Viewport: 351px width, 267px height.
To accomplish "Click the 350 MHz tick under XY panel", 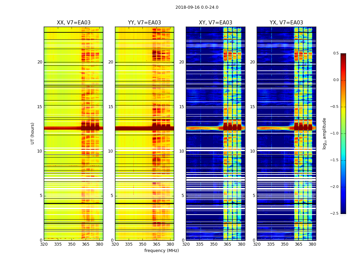I will (x=214, y=244).
